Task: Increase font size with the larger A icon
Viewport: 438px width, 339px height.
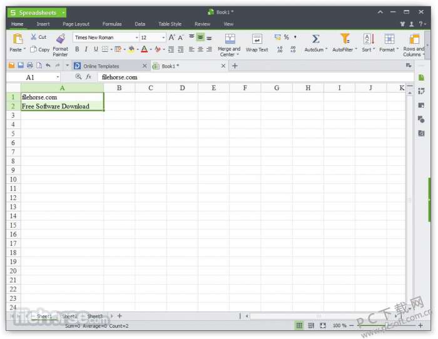Action: 172,38
